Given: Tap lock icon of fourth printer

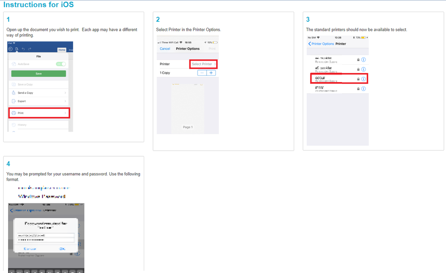Looking at the screenshot, I should (358, 89).
